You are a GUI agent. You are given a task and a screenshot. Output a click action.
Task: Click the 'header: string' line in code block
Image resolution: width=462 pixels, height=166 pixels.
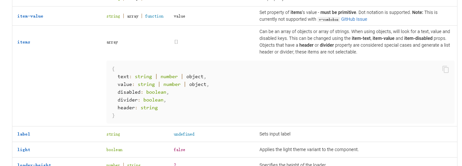[138, 108]
